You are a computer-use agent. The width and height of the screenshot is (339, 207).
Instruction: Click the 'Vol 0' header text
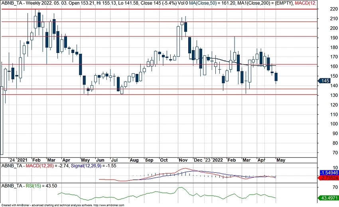(183, 3)
